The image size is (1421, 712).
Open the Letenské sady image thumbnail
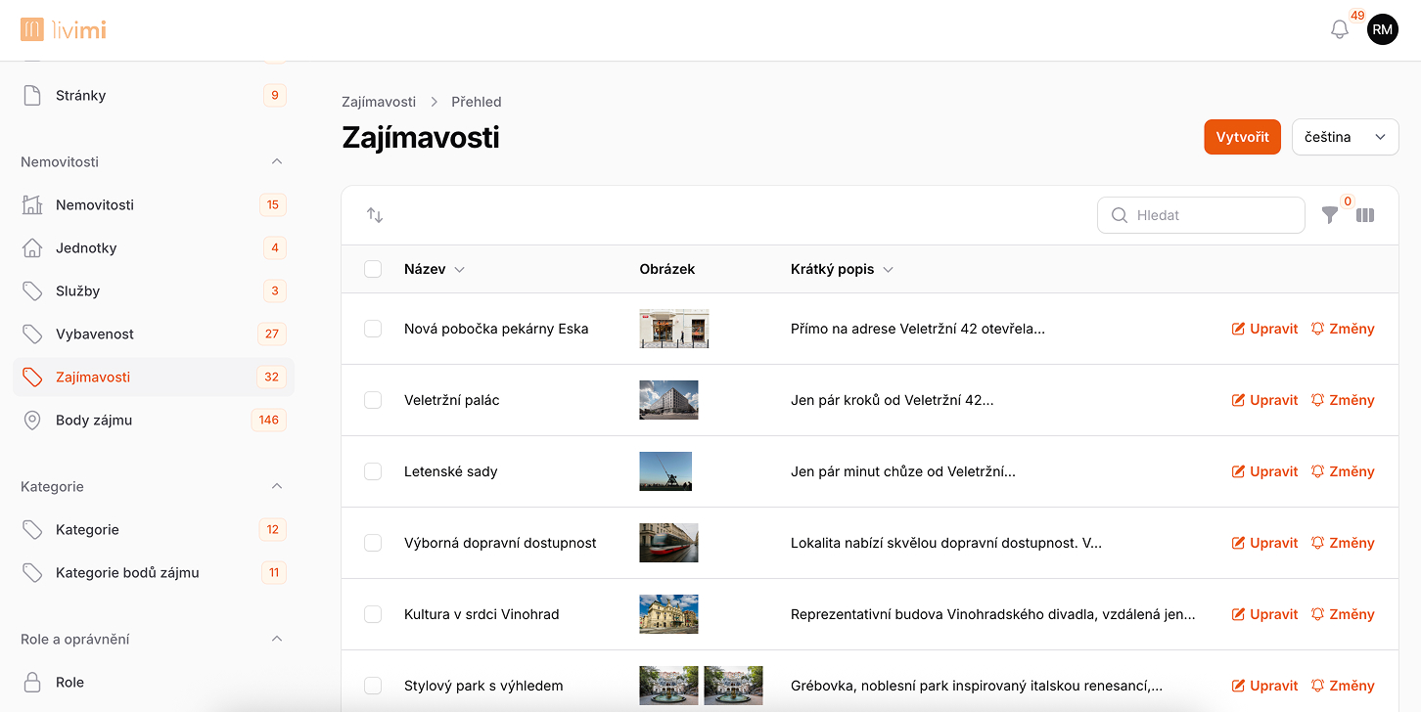coord(665,471)
